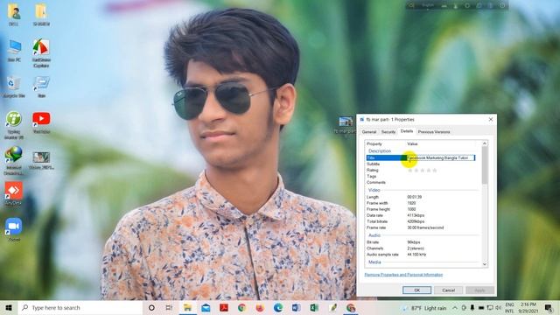
Task: Open the FastStone Capture desktop shortcut
Action: [41, 52]
